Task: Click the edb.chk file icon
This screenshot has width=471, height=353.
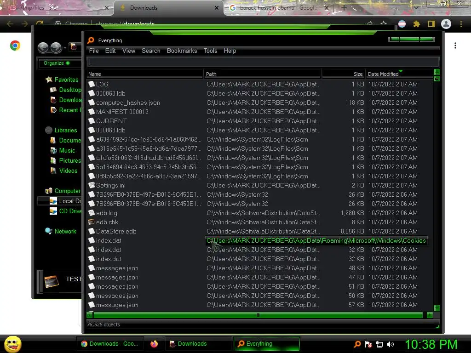Action: (92, 222)
